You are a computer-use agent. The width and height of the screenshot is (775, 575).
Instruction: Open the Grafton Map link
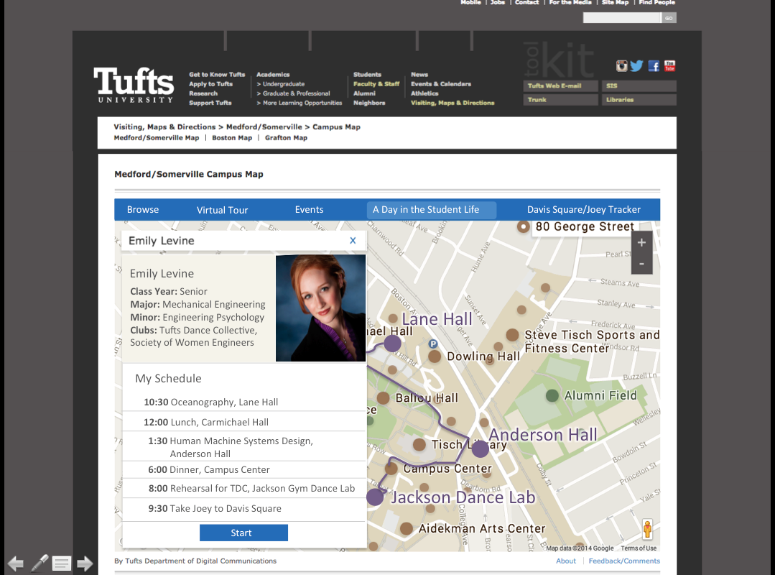(286, 138)
